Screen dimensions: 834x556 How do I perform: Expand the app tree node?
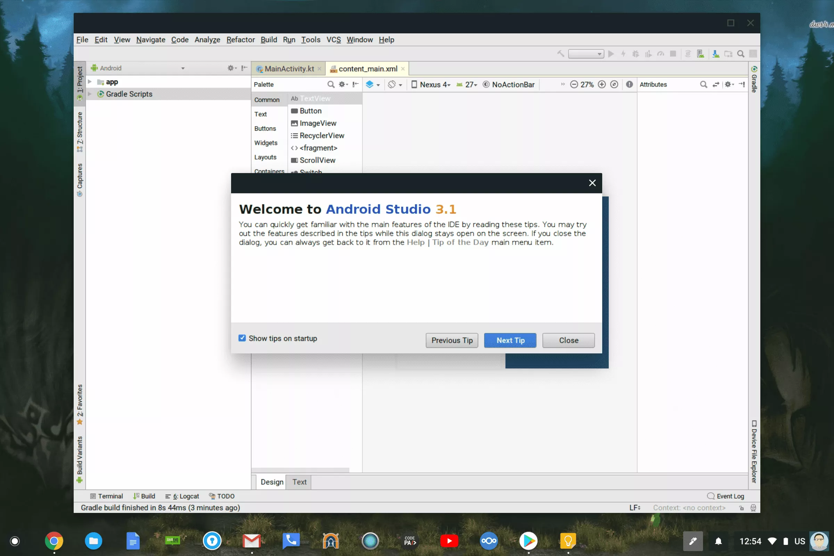tap(90, 82)
